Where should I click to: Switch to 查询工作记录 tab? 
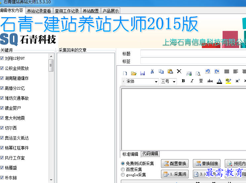[67, 11]
